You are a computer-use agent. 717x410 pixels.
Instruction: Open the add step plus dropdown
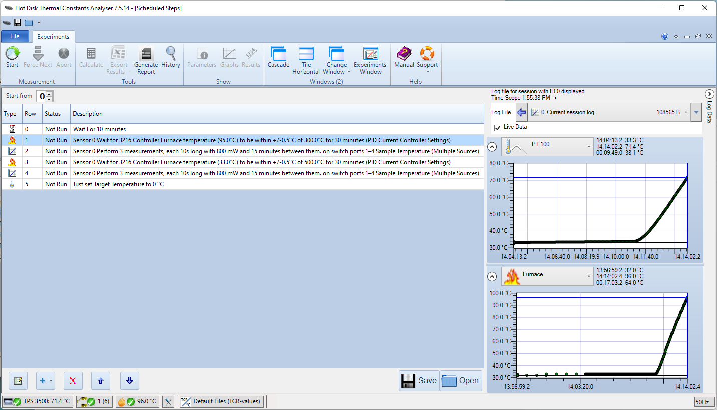pos(46,381)
